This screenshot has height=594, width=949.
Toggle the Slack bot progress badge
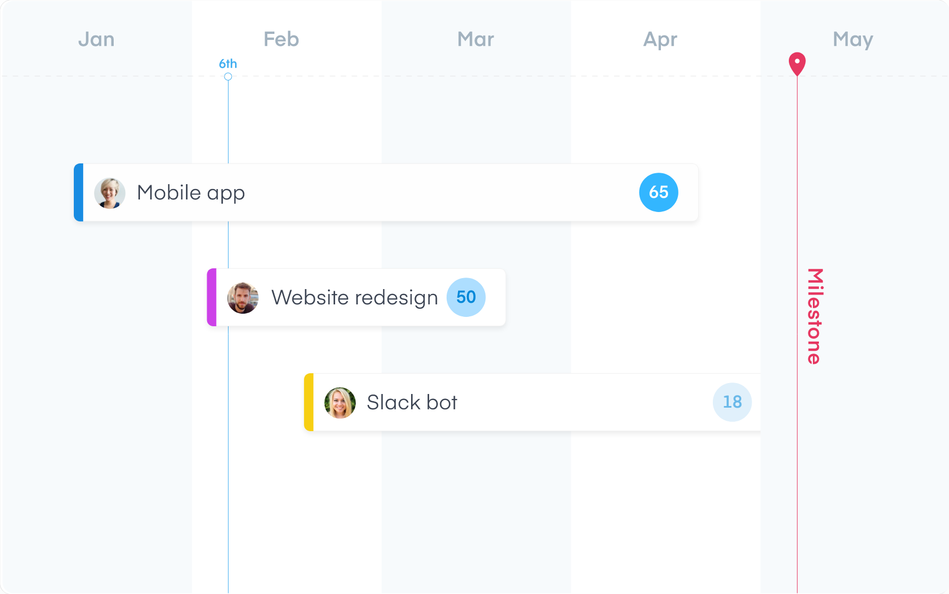[732, 402]
